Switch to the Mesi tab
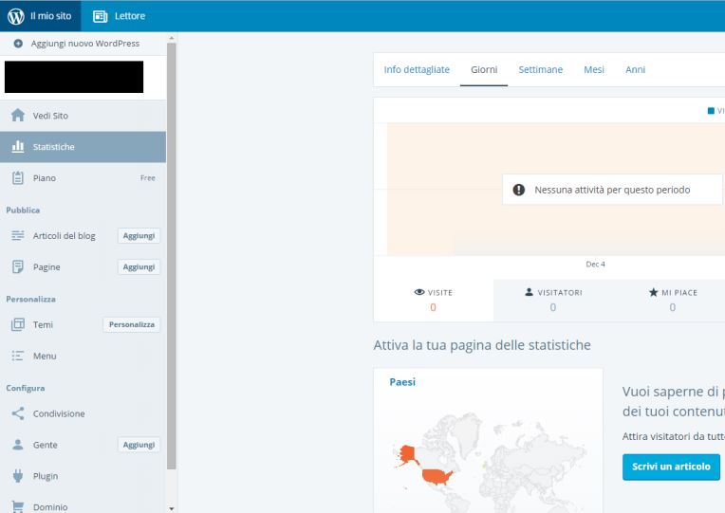The width and height of the screenshot is (725, 513). click(593, 70)
